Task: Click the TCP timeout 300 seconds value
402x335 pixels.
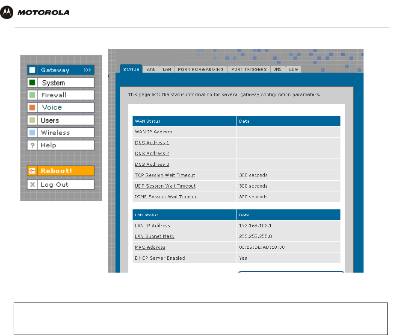Action: (x=253, y=175)
